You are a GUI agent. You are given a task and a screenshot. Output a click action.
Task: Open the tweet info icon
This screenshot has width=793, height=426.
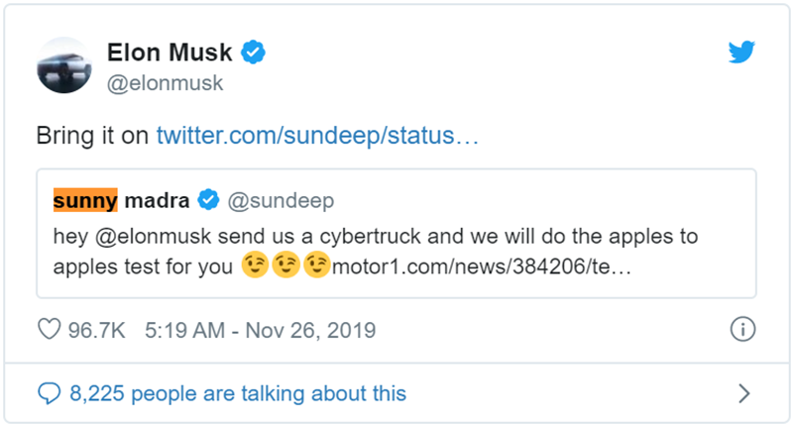[x=742, y=330]
